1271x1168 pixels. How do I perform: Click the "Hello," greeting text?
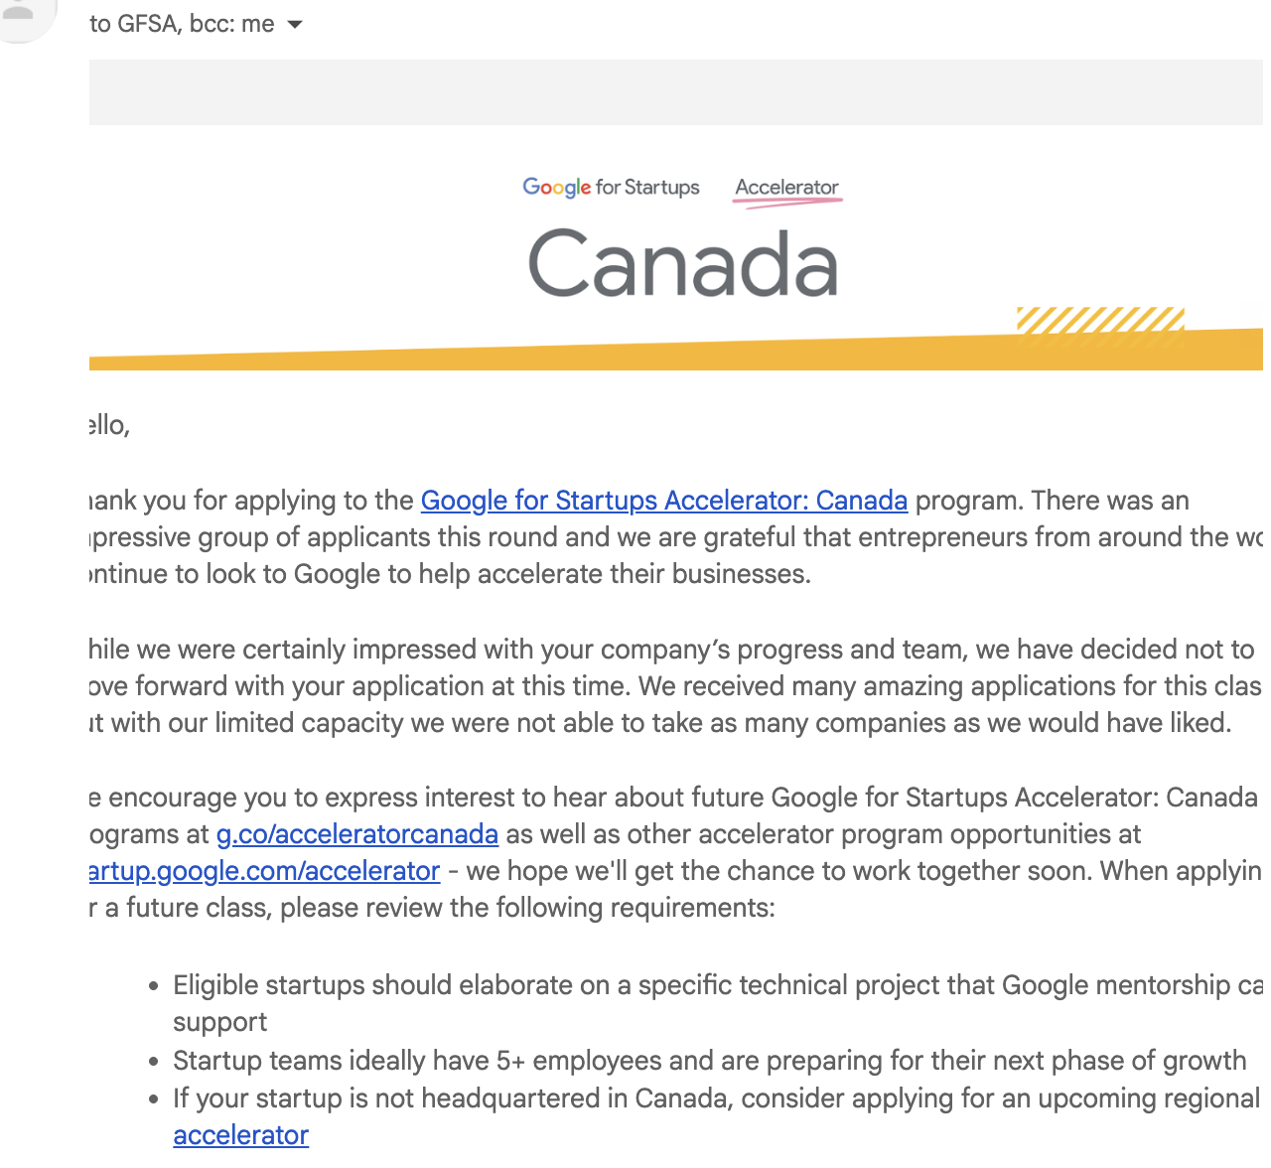[109, 426]
